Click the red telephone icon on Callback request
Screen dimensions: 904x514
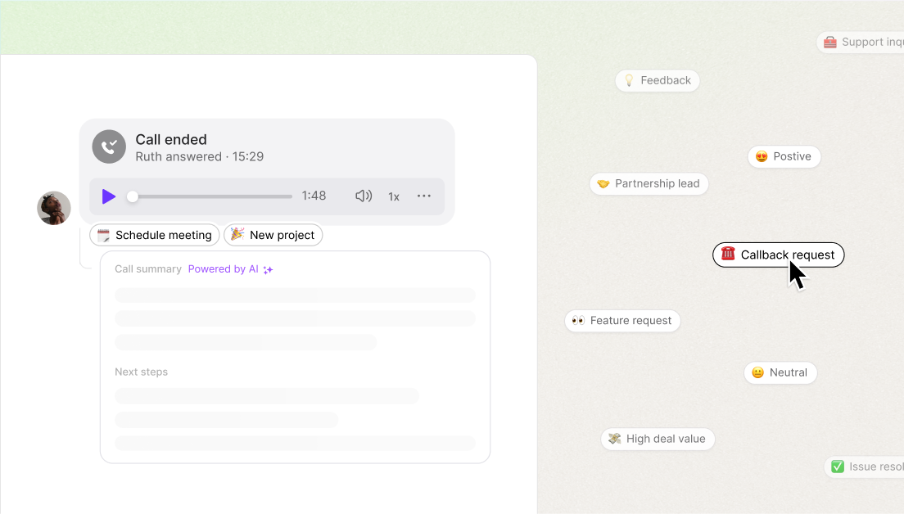[728, 255]
